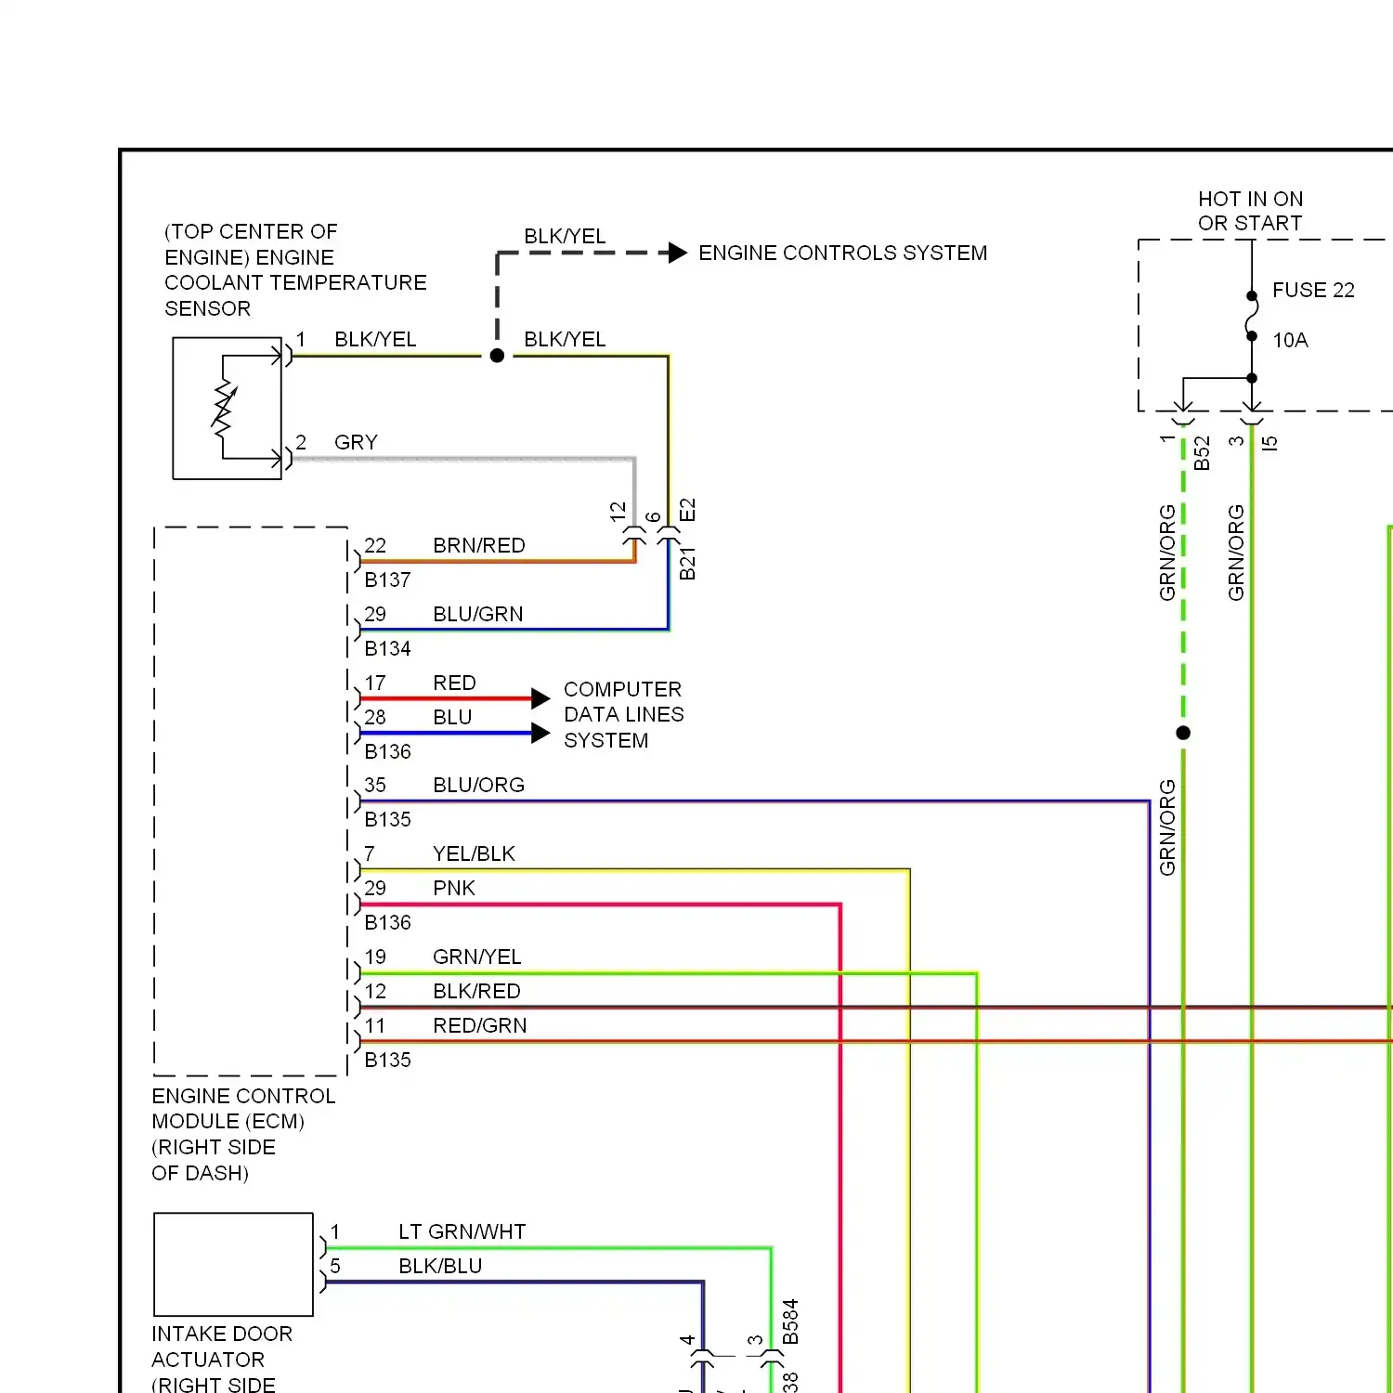This screenshot has width=1393, height=1393.
Task: Click connector label 'B134'
Action: click(x=387, y=648)
